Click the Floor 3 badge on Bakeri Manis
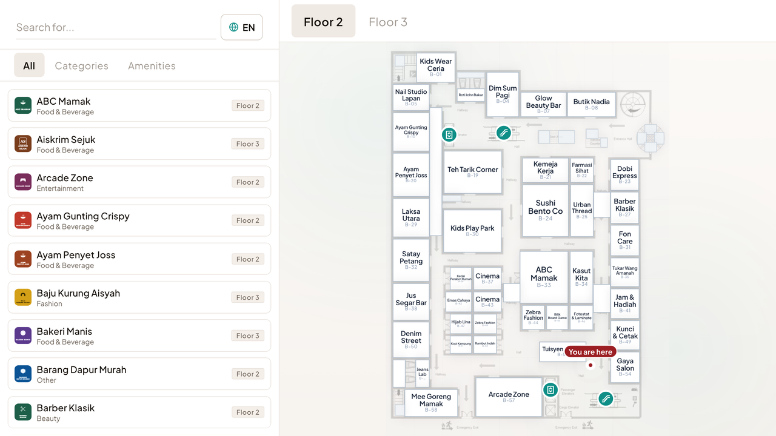Image resolution: width=776 pixels, height=436 pixels. (248, 335)
